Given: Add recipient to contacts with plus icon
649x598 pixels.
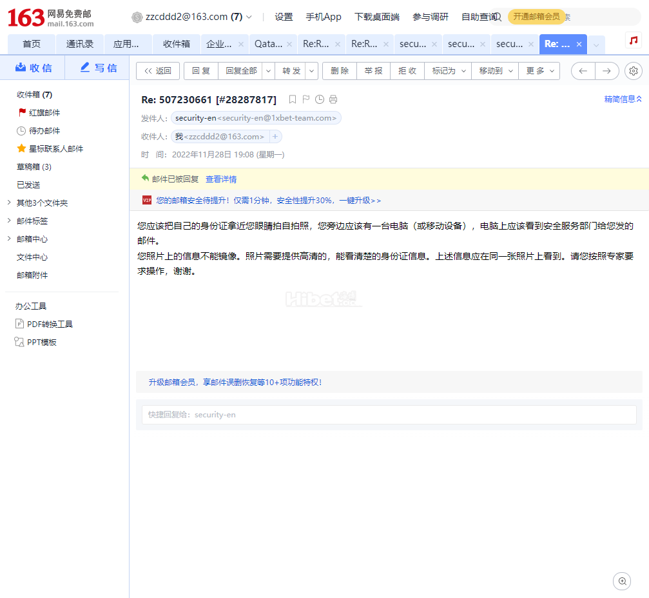Looking at the screenshot, I should 275,137.
